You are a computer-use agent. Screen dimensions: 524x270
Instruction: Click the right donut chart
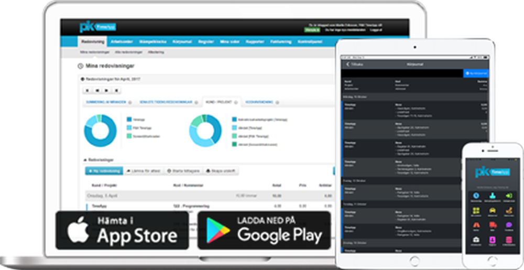(205, 131)
